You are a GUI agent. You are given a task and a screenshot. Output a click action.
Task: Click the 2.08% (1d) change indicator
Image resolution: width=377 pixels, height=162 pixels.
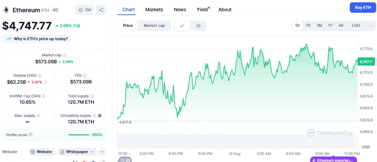pos(68,26)
